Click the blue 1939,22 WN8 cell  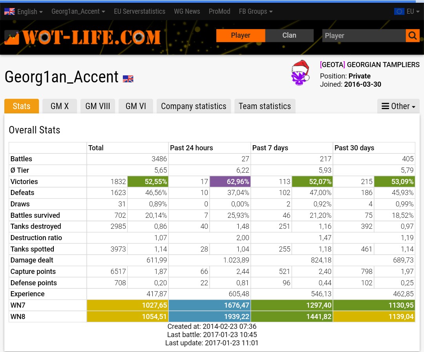click(x=210, y=316)
